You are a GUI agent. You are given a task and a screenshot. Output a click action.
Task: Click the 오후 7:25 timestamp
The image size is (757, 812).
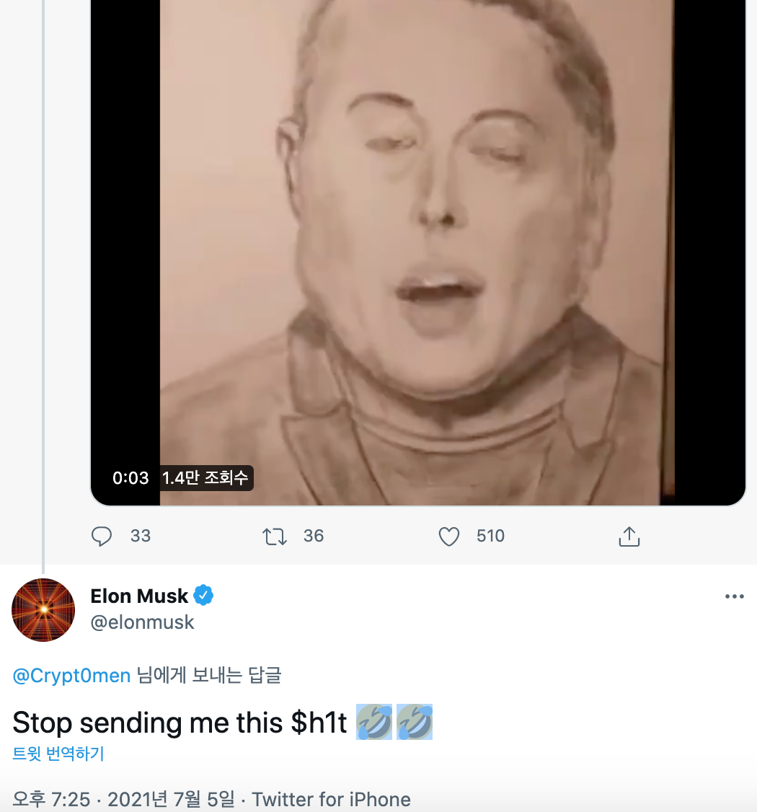pyautogui.click(x=52, y=799)
